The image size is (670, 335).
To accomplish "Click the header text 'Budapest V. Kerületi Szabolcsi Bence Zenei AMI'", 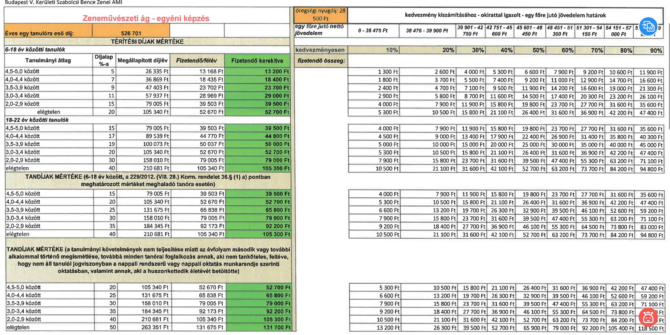I will pyautogui.click(x=63, y=2).
